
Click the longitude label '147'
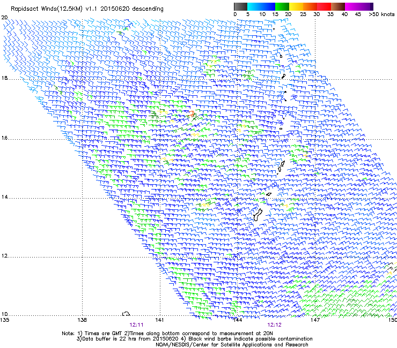(x=315, y=320)
